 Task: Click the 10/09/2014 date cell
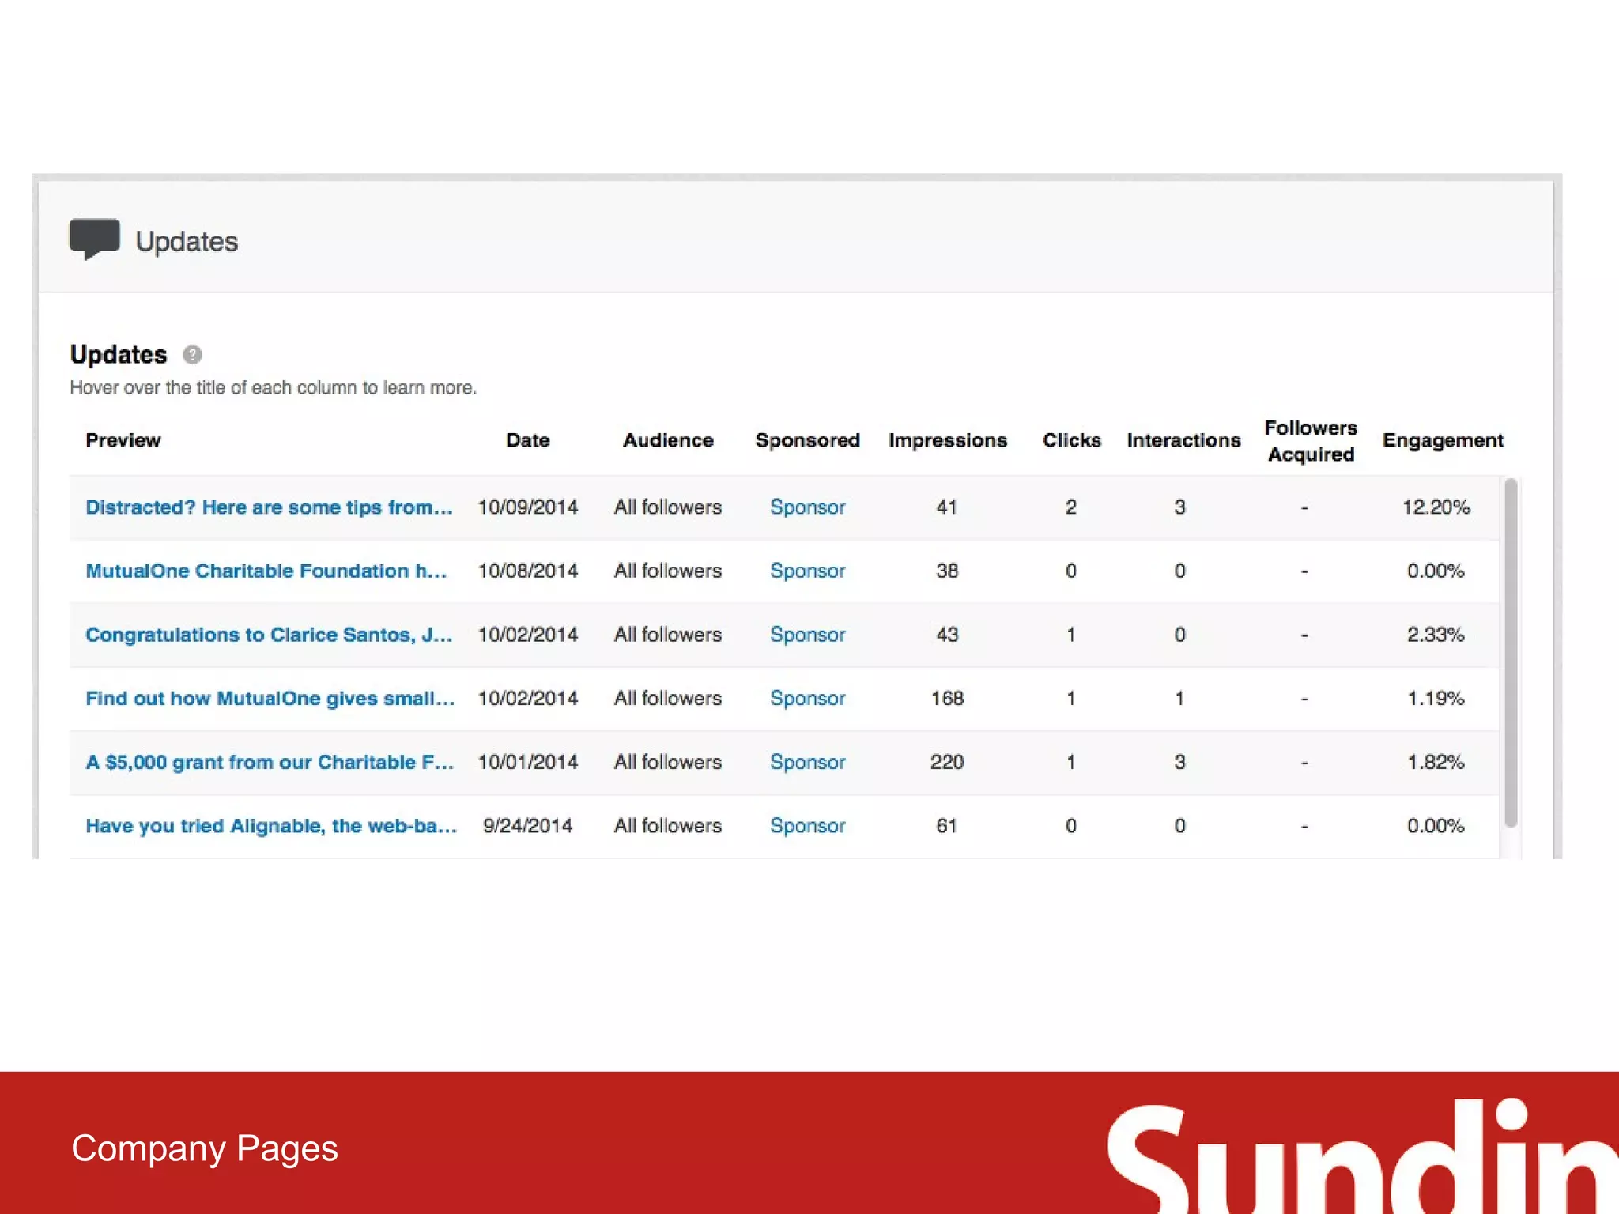(528, 507)
